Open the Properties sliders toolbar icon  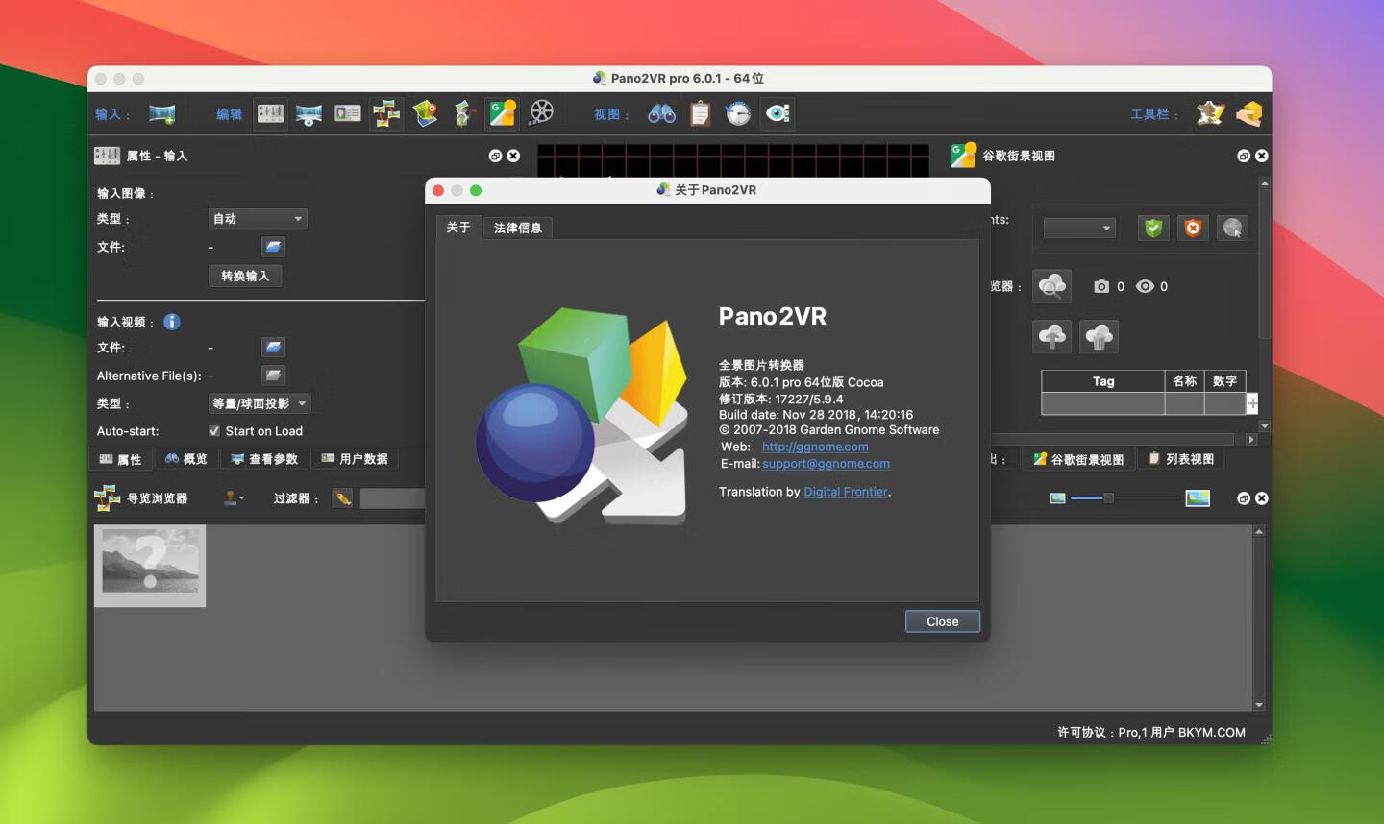(x=270, y=113)
